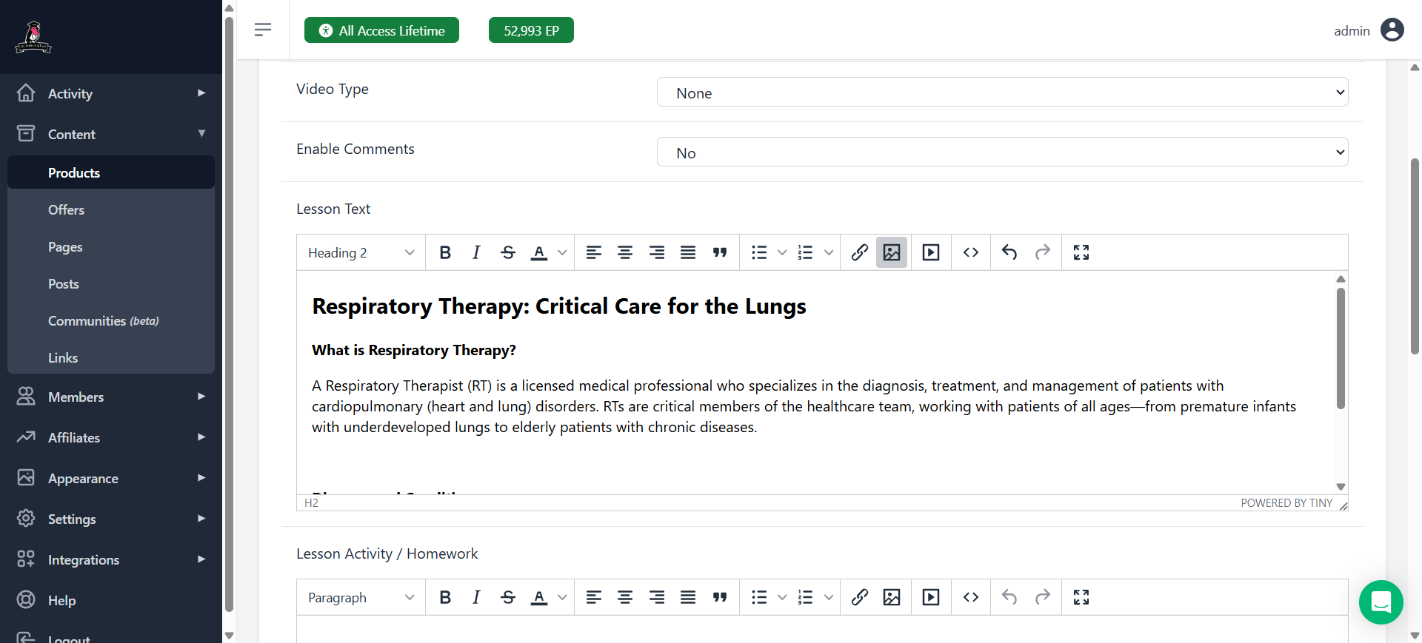This screenshot has height=643, width=1422.
Task: Go to Communities (beta) in the sidebar
Action: (x=103, y=321)
